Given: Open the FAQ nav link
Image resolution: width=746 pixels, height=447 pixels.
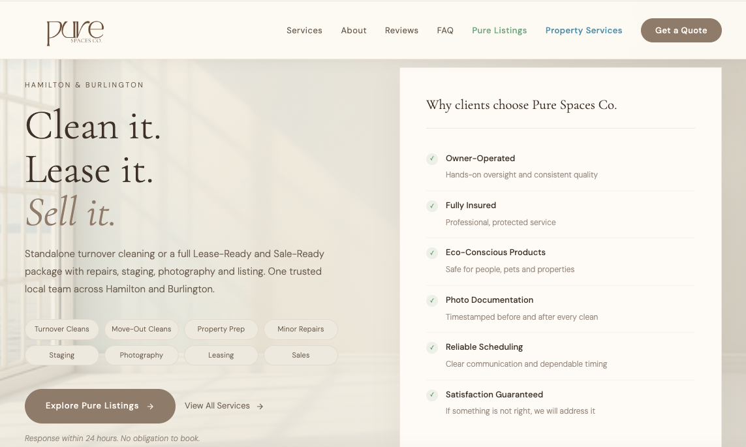Looking at the screenshot, I should point(445,31).
